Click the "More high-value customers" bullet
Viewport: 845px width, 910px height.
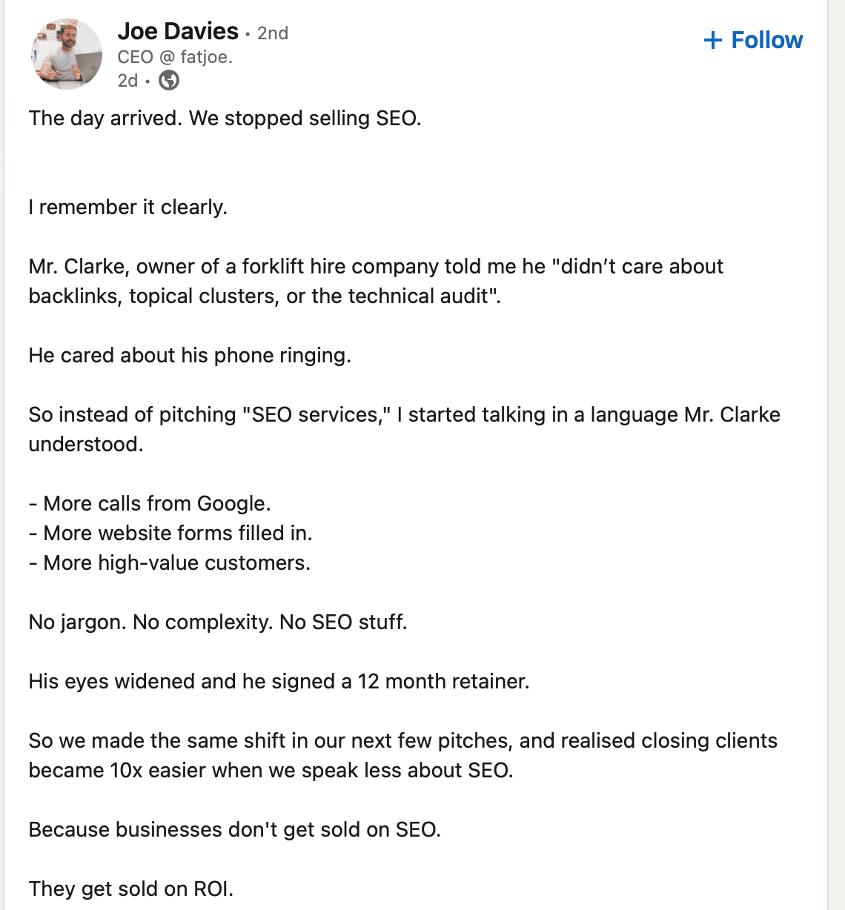click(x=170, y=563)
